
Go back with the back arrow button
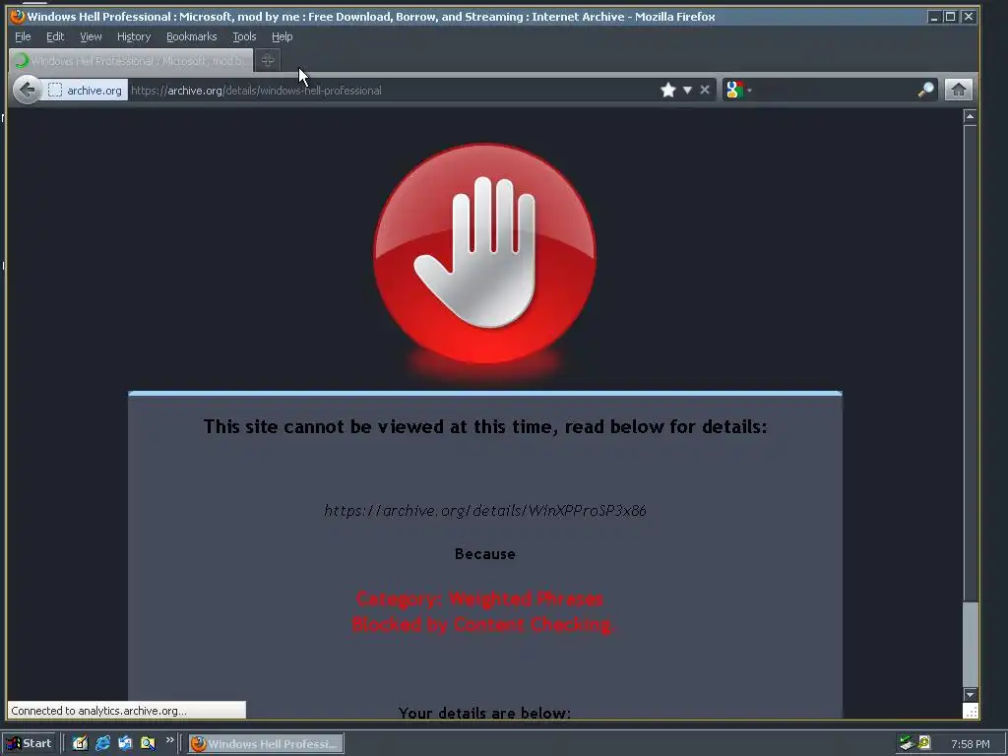click(x=27, y=90)
